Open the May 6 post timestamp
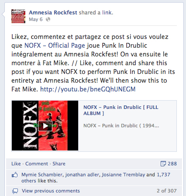186x196 pixels. (36, 19)
